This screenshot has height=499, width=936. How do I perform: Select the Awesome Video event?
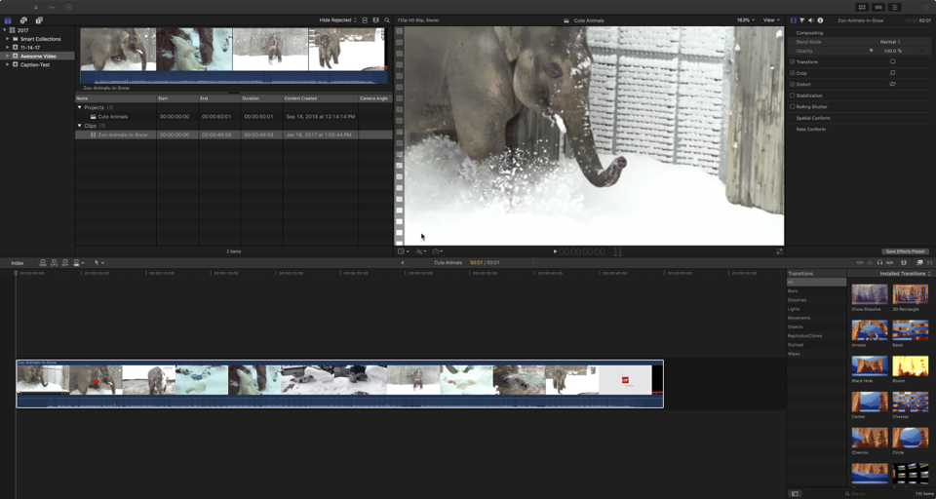pos(38,56)
